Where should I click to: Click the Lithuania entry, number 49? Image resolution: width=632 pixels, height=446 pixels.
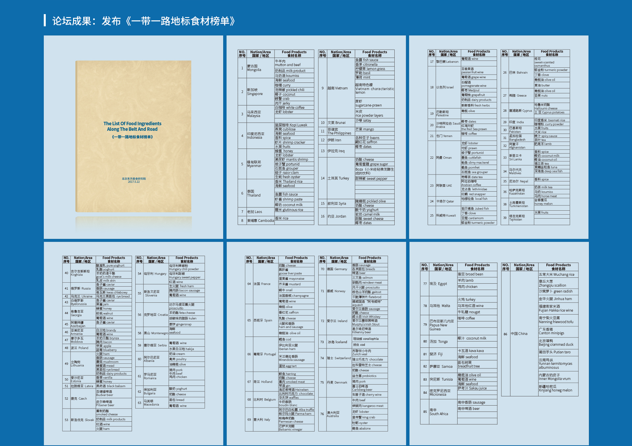coord(77,364)
